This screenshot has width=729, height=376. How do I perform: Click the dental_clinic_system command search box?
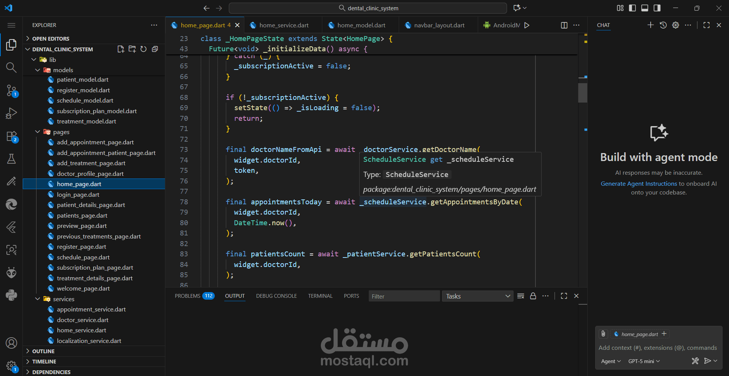click(x=368, y=8)
